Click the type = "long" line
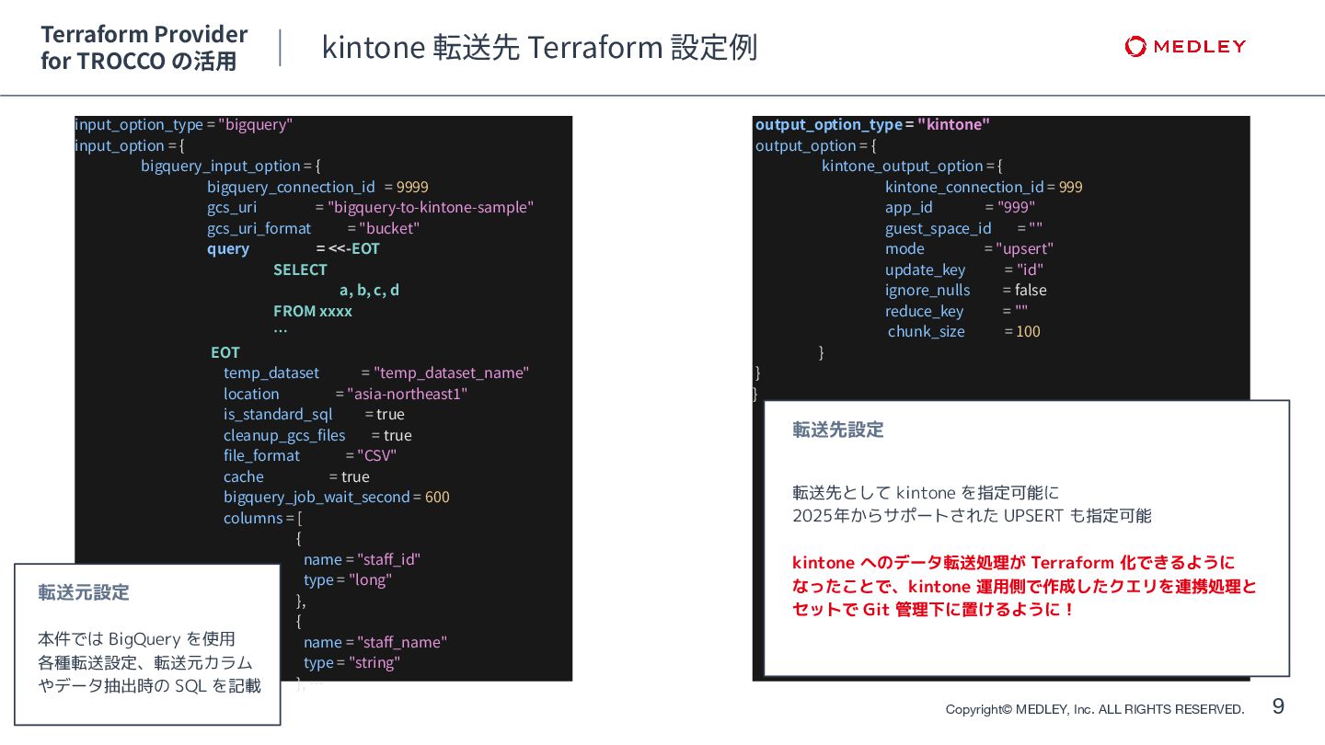 [348, 579]
